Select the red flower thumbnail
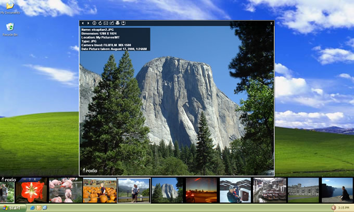Screen dimensions: 354x212 tap(31, 190)
